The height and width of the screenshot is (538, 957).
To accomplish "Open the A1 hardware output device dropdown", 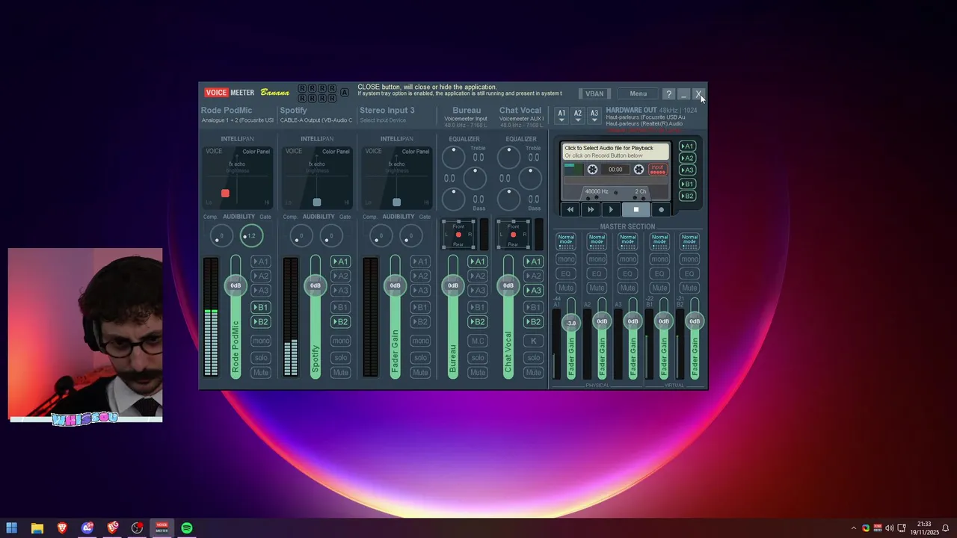I will (x=561, y=116).
